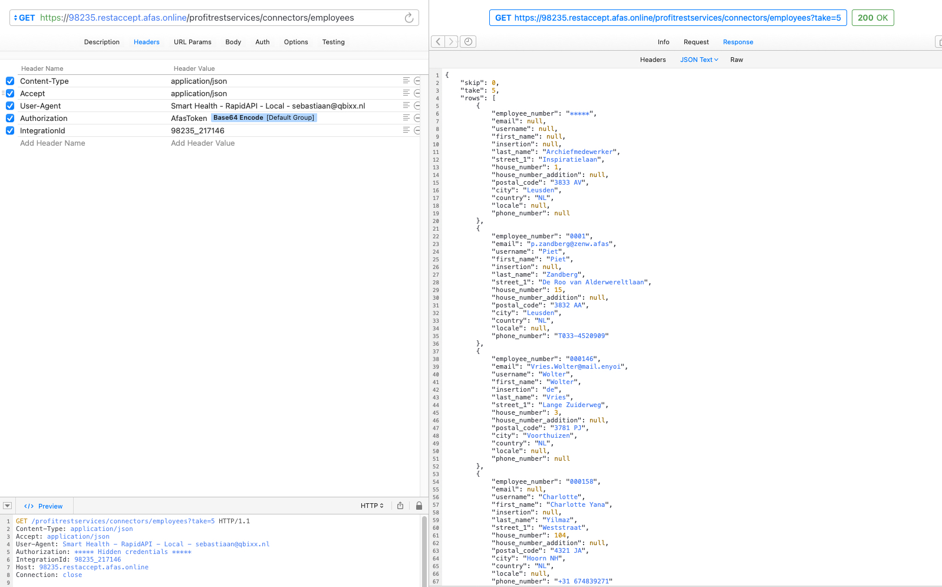This screenshot has height=587, width=942.
Task: Open text options icon for Authorization header
Action: coord(406,118)
